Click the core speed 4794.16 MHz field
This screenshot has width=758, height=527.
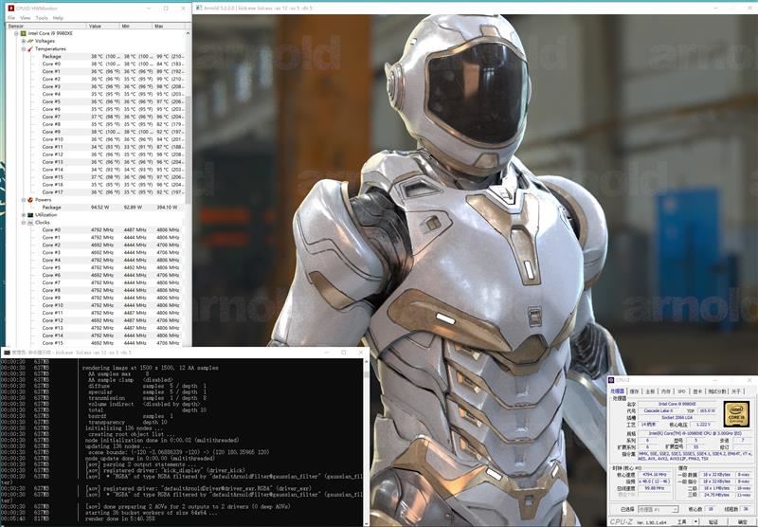(654, 474)
